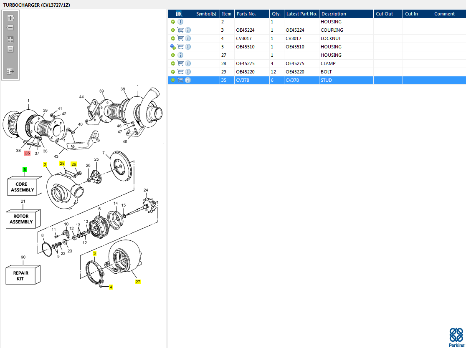466x348 pixels.
Task: Click part number OE45224 in Parts No. column
Action: click(x=245, y=30)
